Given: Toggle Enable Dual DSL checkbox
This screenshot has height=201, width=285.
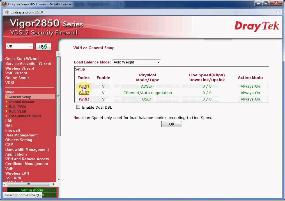Looking at the screenshot, I should pyautogui.click(x=78, y=107).
